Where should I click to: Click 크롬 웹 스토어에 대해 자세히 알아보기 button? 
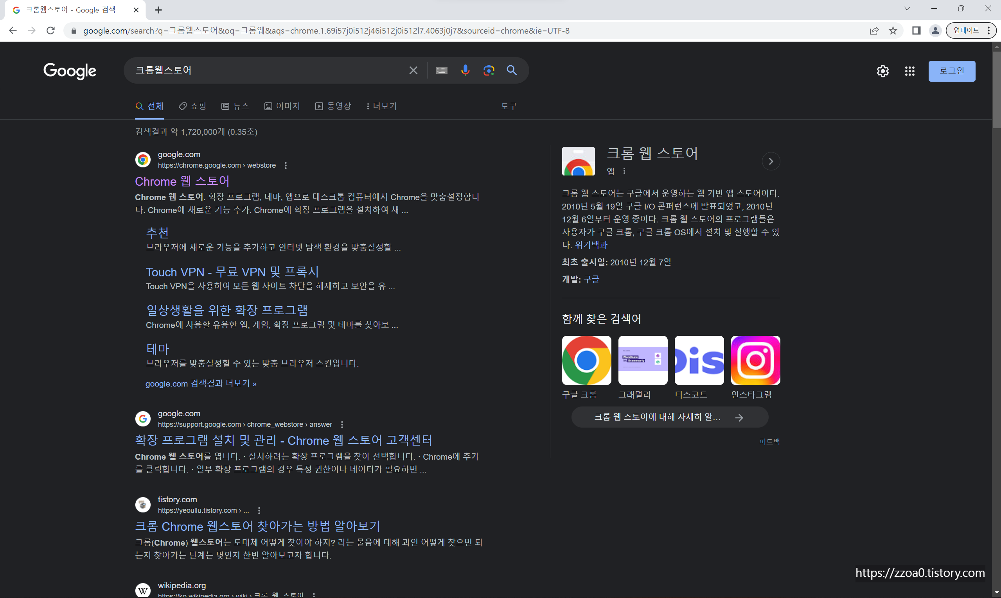click(669, 417)
